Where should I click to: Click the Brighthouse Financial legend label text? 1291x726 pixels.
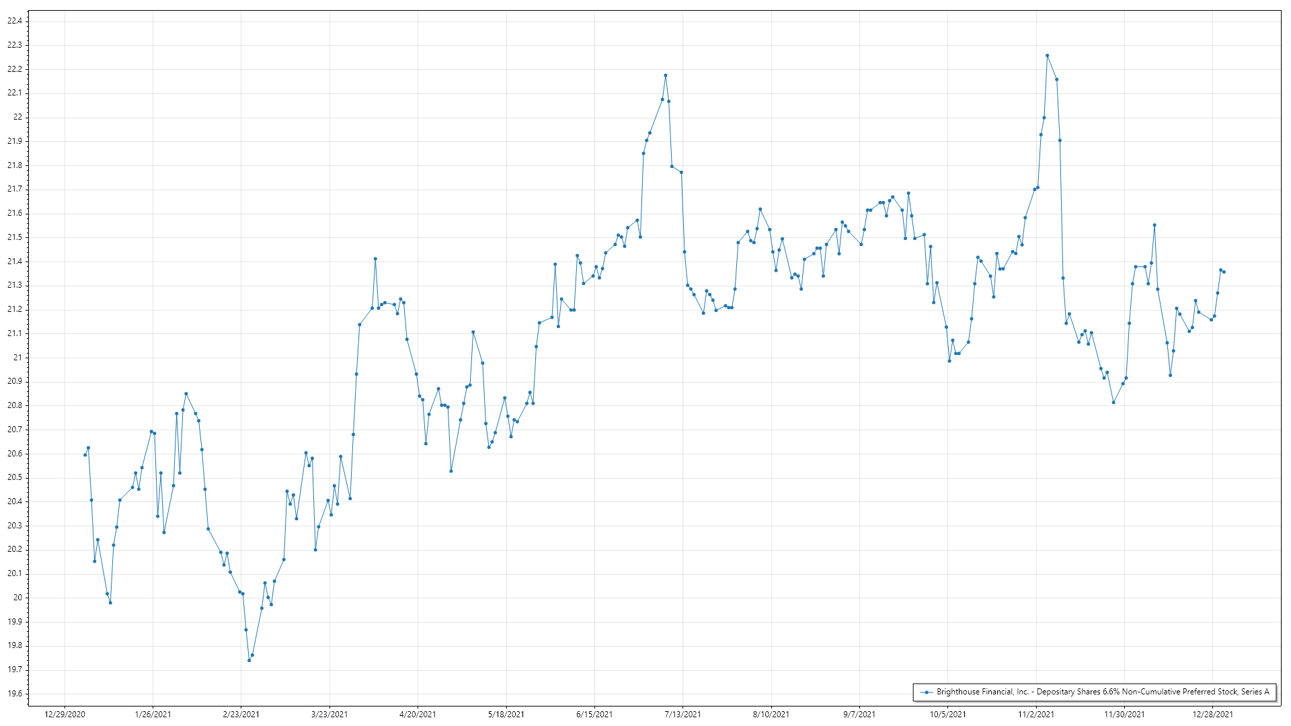point(1102,692)
